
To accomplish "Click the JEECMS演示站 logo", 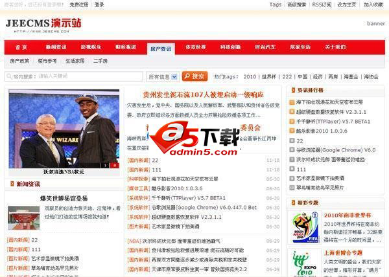I will [43, 25].
